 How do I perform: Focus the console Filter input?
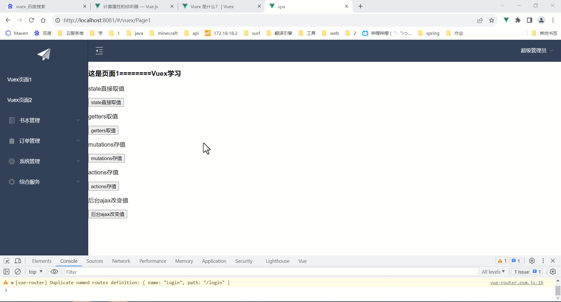point(271,272)
